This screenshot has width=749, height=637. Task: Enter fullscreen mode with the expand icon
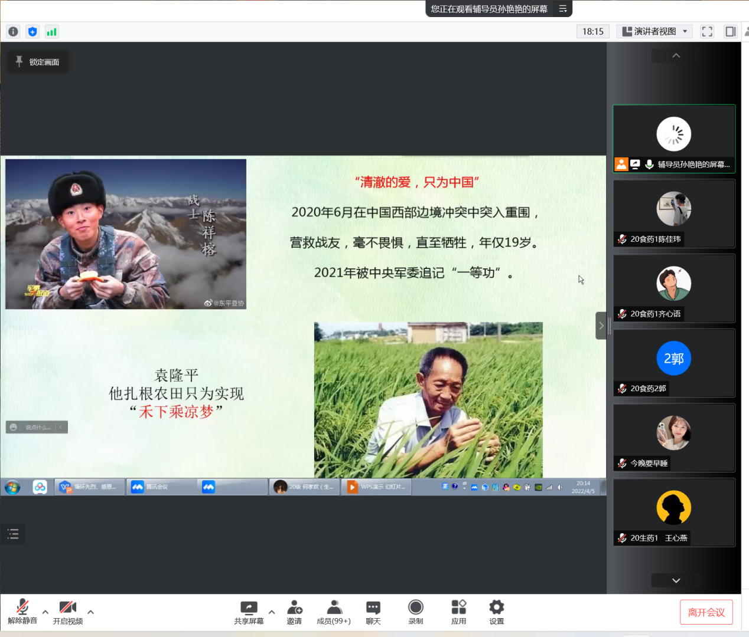tap(707, 32)
